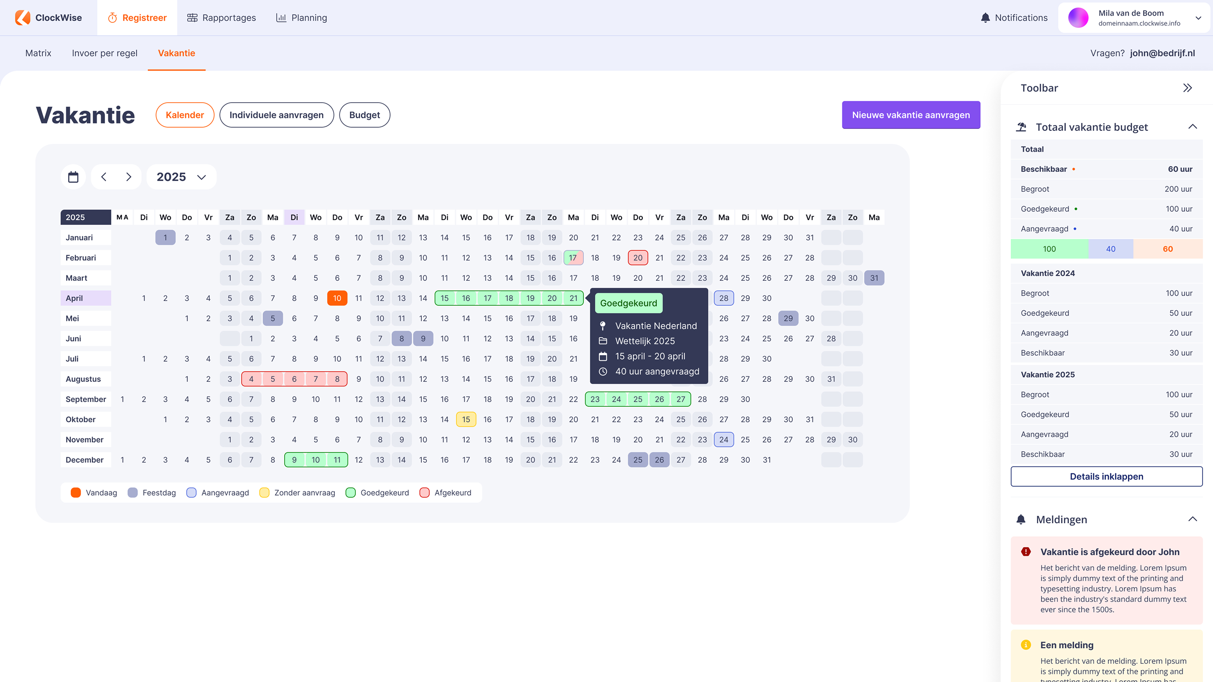The image size is (1213, 682).
Task: Click the Mila van de Boom avatar
Action: coord(1078,18)
